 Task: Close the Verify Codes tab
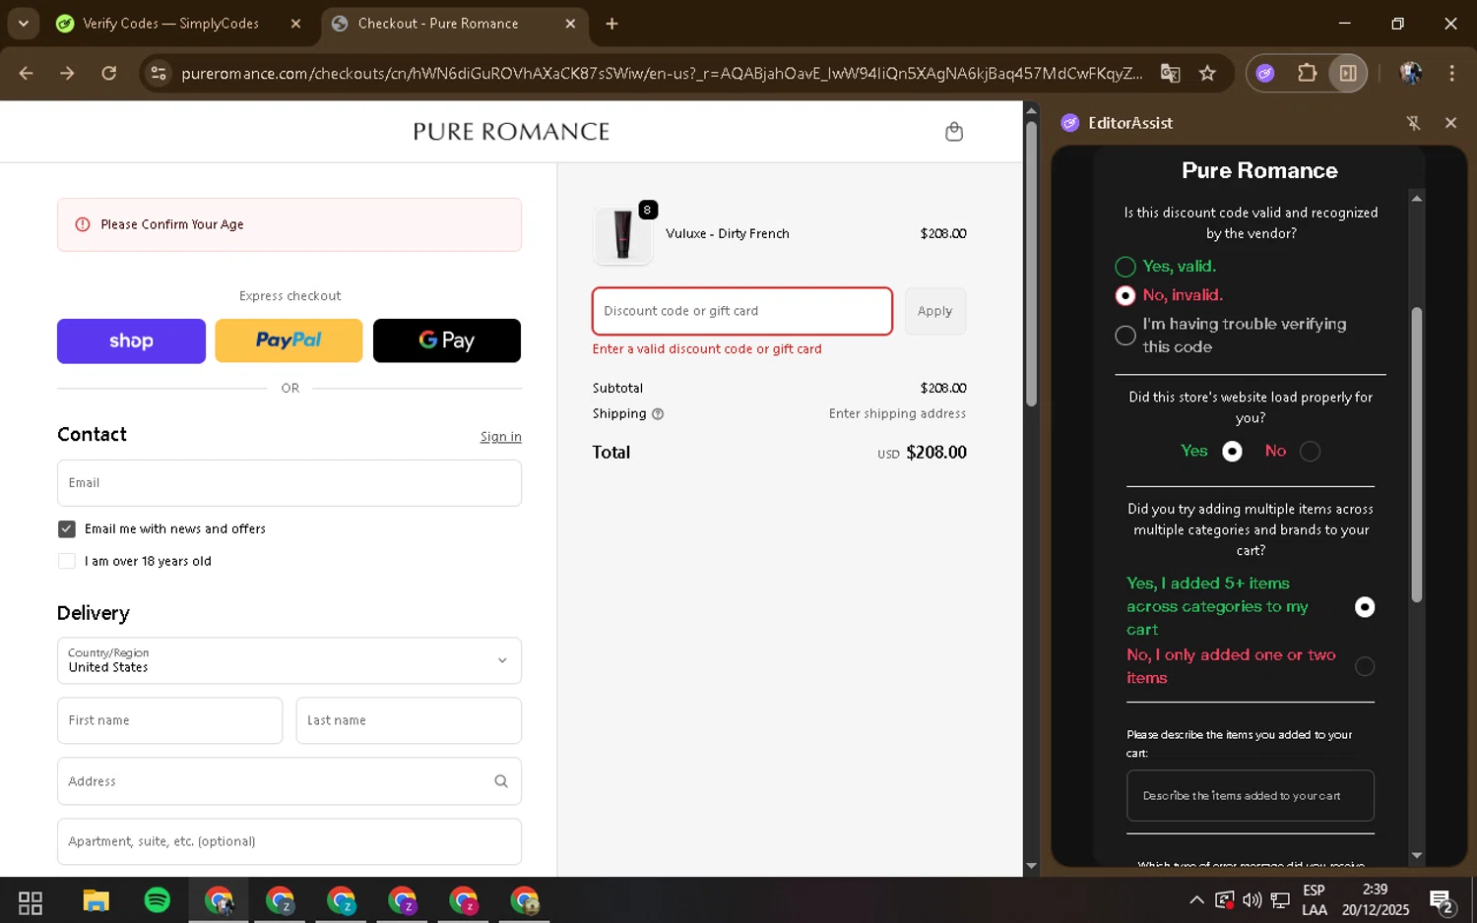(295, 24)
